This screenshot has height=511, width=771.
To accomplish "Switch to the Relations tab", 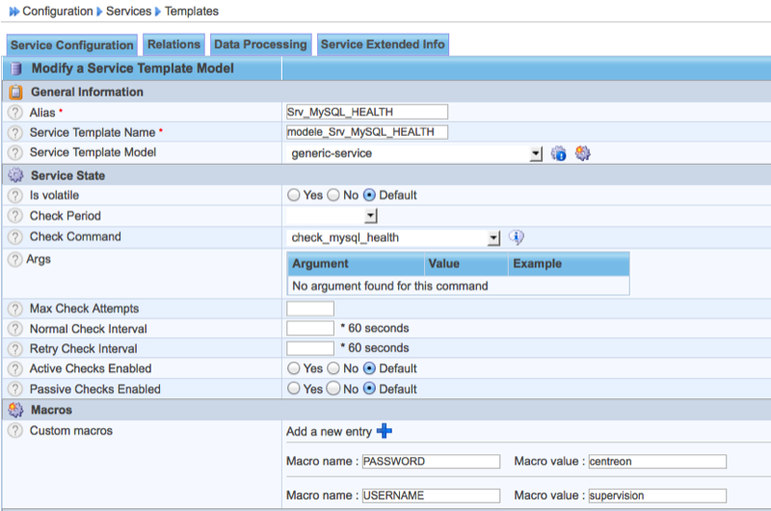I will (x=173, y=44).
